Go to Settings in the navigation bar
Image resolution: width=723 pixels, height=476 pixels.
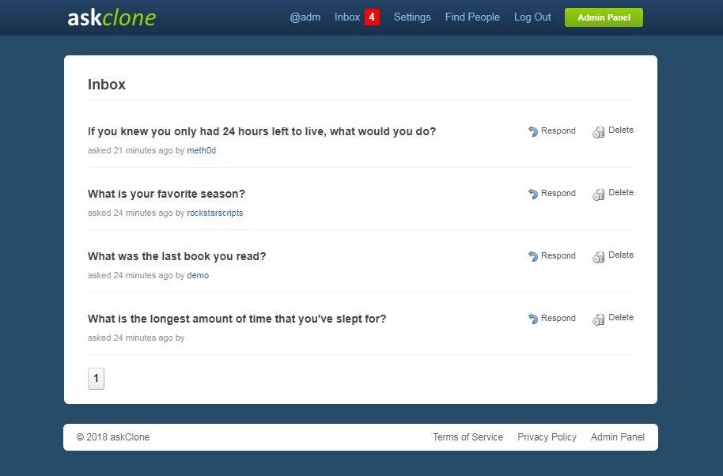pyautogui.click(x=412, y=17)
